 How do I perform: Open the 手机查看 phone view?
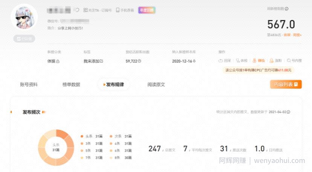(125, 10)
